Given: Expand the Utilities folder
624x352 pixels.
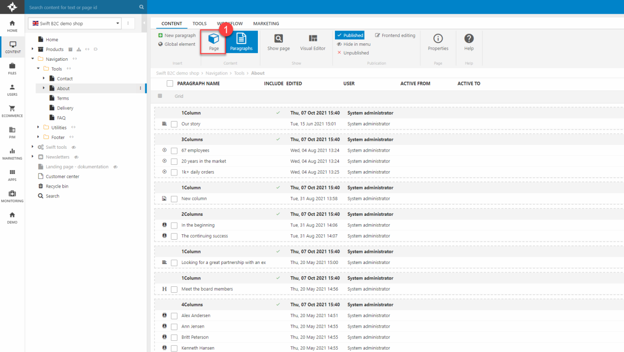Looking at the screenshot, I should 39,127.
